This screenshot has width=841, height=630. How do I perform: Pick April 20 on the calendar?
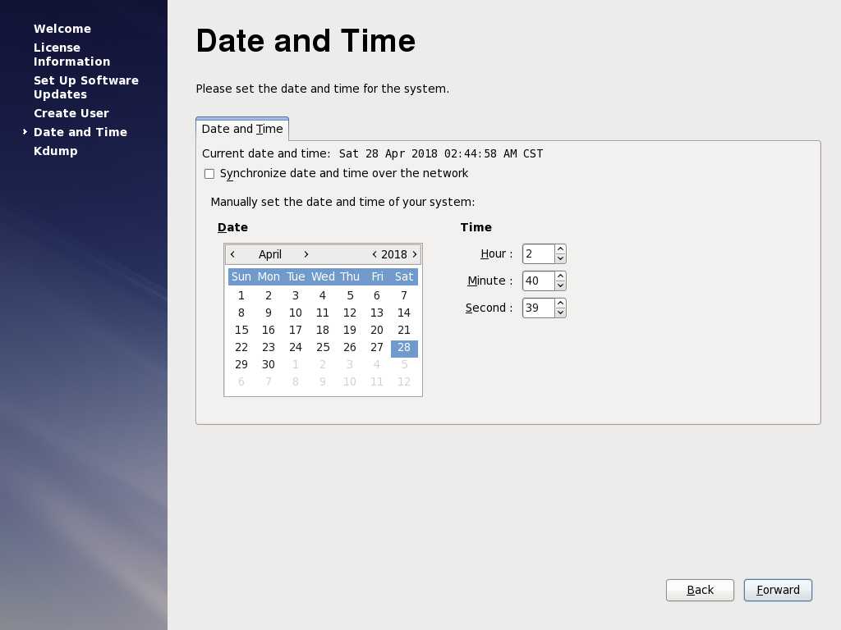pos(376,330)
